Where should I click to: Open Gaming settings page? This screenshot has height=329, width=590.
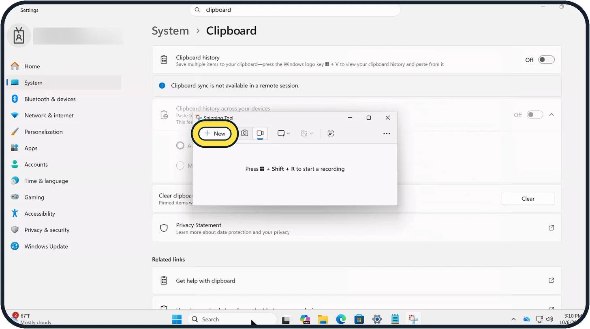pyautogui.click(x=64, y=197)
